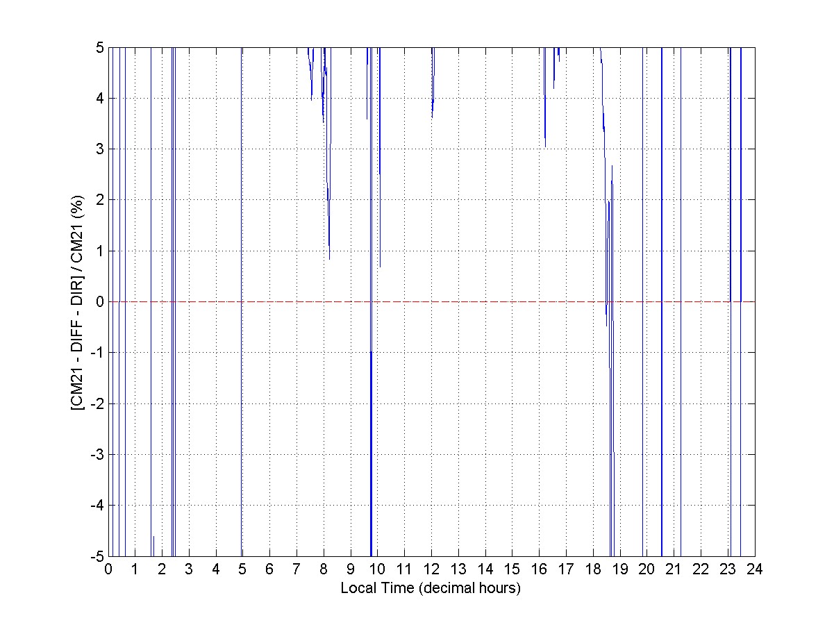Click y-axis tick label -1
The image size is (834, 625).
96,353
